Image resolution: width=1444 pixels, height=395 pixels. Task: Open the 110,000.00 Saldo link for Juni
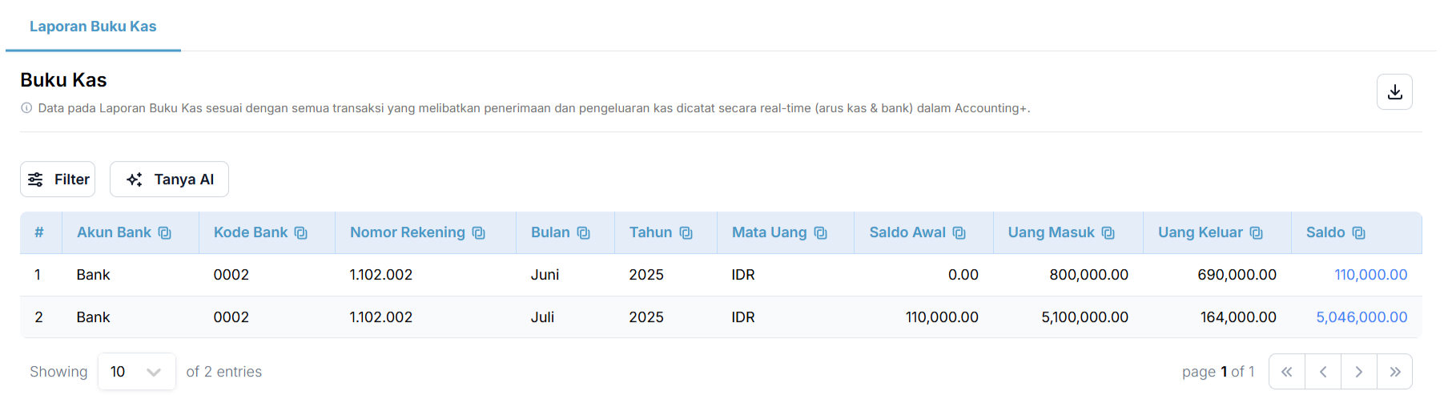1370,275
